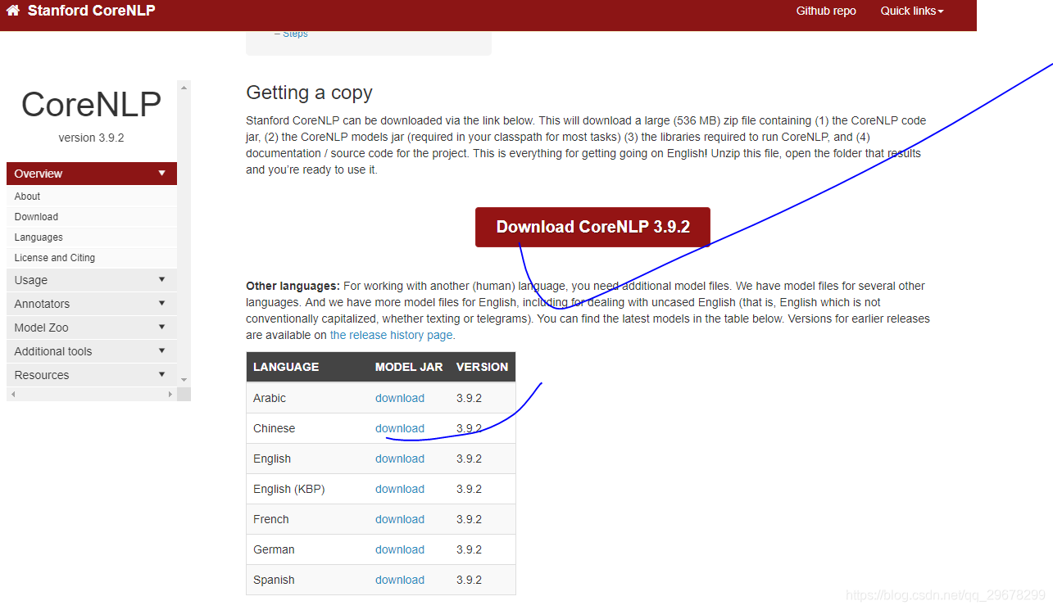Image resolution: width=1053 pixels, height=610 pixels.
Task: Expand the Resources sidebar section
Action: click(x=92, y=375)
